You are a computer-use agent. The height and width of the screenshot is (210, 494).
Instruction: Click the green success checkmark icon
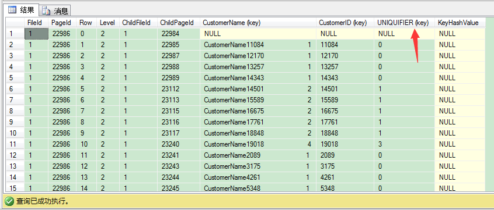coord(9,201)
